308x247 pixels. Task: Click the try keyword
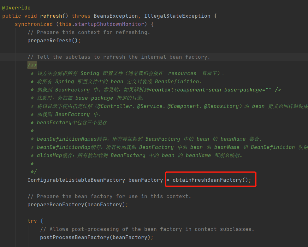click(x=32, y=221)
